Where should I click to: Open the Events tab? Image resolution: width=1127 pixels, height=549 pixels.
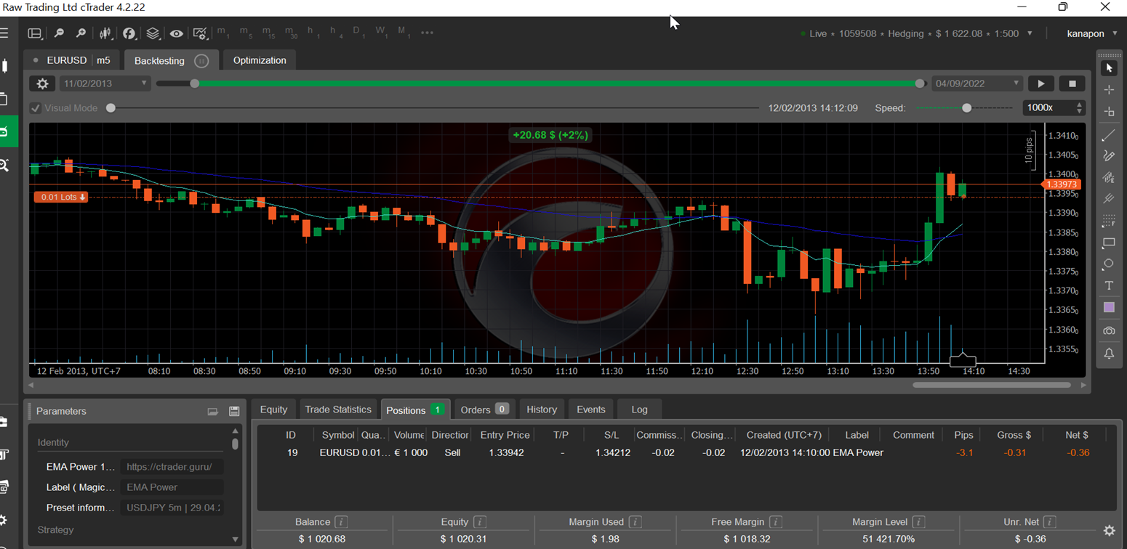(590, 410)
